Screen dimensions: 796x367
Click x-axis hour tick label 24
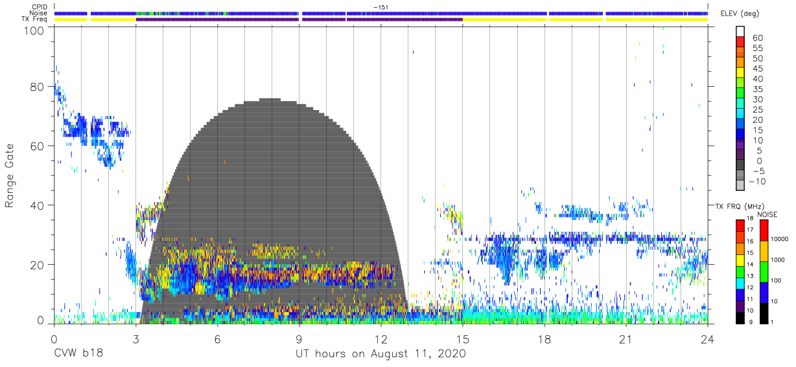pyautogui.click(x=708, y=339)
